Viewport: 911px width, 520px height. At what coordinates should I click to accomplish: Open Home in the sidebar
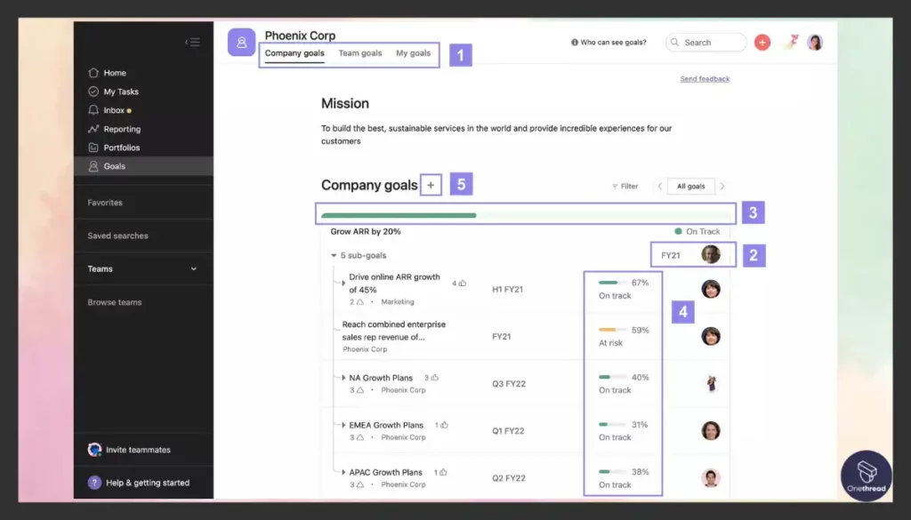107,73
